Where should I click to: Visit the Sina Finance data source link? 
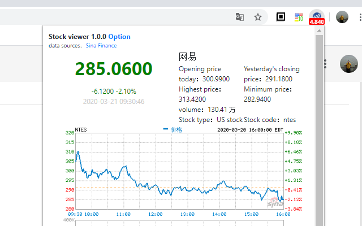coord(101,46)
